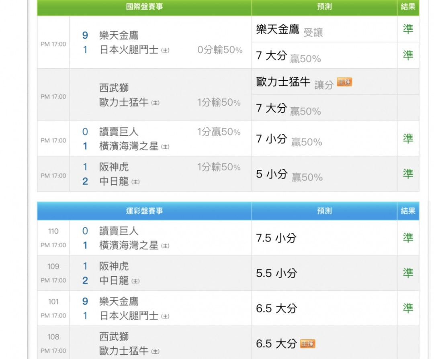The width and height of the screenshot is (434, 359).
Task: Open 橫濱海灣之星 team in the 國際盤賽事 match list
Action: coord(129,146)
